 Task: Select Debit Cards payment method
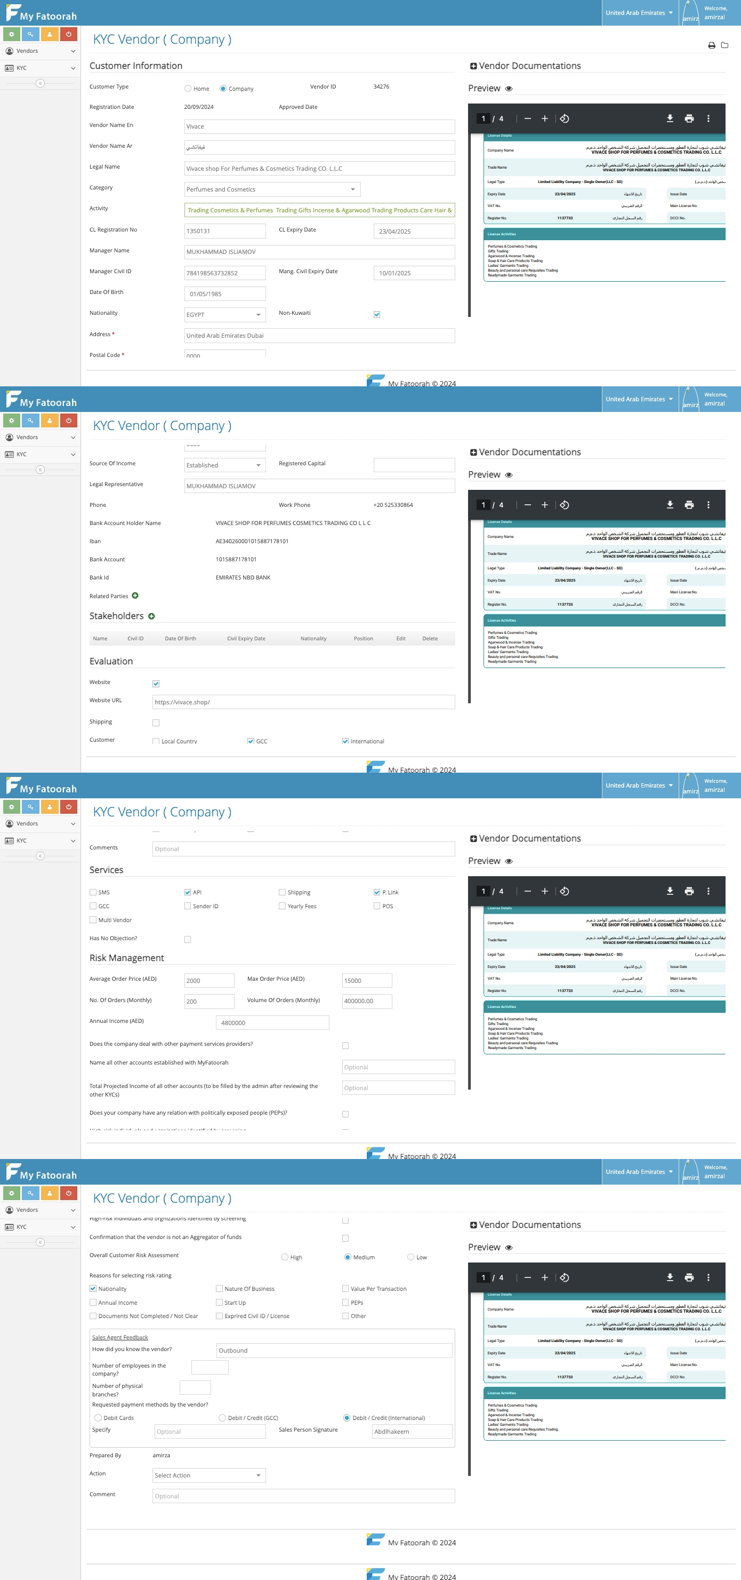[x=98, y=1417]
